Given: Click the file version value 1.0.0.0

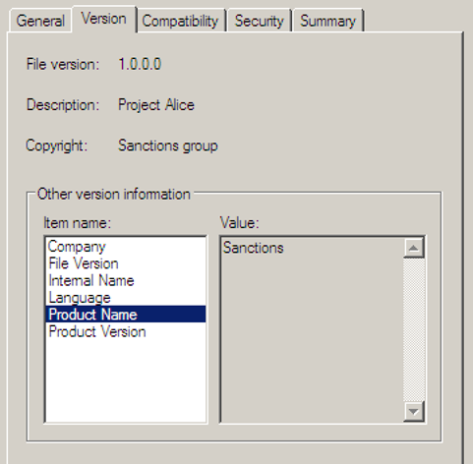Looking at the screenshot, I should 140,64.
